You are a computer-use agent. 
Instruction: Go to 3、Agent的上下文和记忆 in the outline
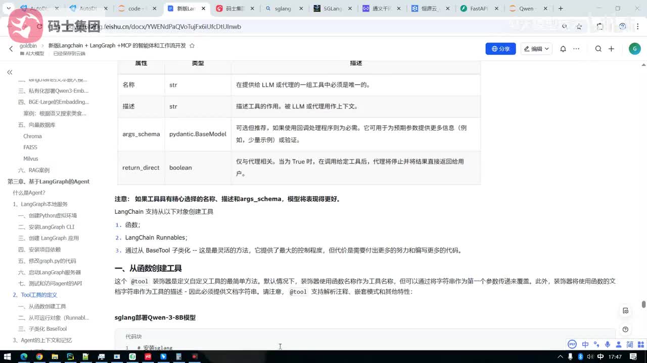point(42,340)
